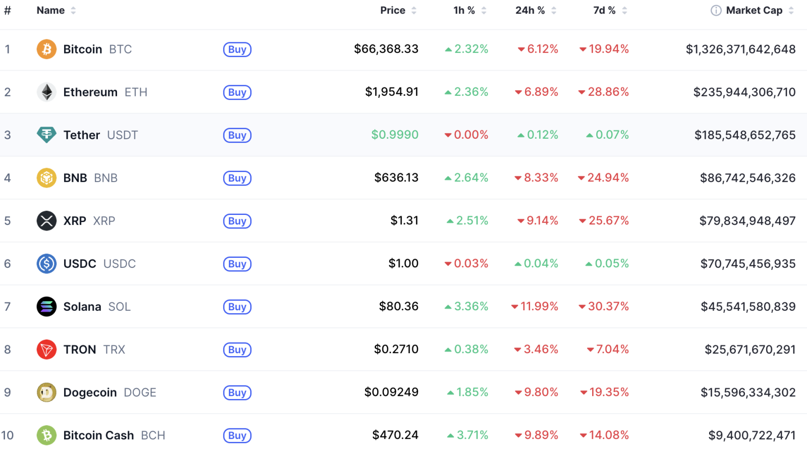
Task: Click the Solana logo icon
Action: coord(46,307)
